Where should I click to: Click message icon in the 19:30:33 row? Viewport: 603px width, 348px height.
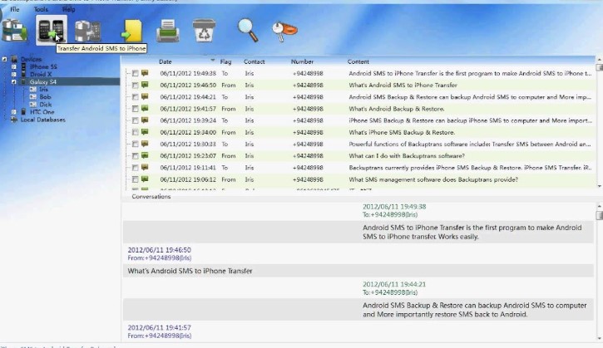[x=145, y=144]
